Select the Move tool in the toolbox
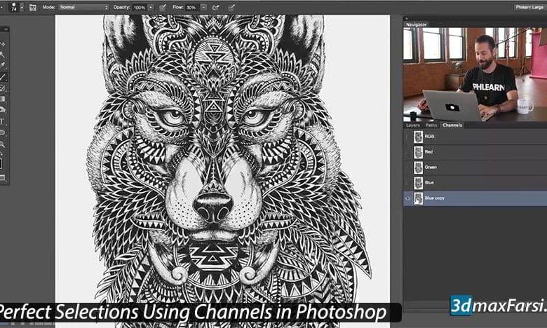547x328 pixels. [x=3, y=44]
